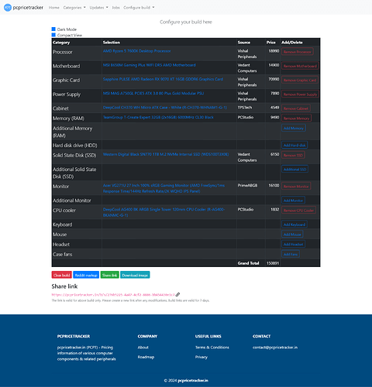Click the Add Keyboard button

(x=294, y=224)
